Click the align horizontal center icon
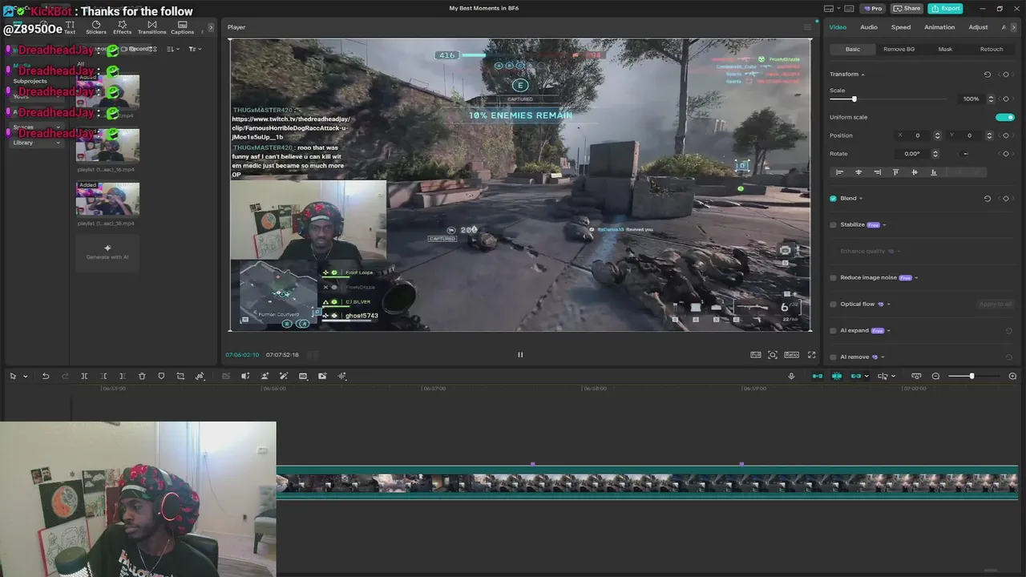This screenshot has width=1026, height=577. coord(858,172)
